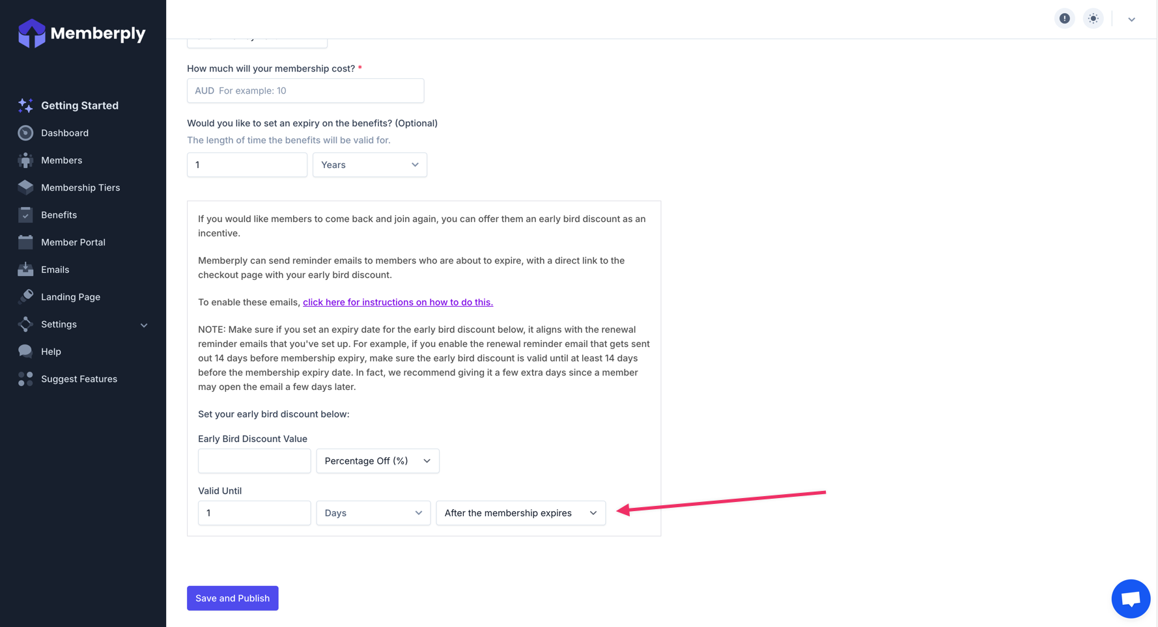
Task: Open the After the membership expires dropdown
Action: [520, 513]
